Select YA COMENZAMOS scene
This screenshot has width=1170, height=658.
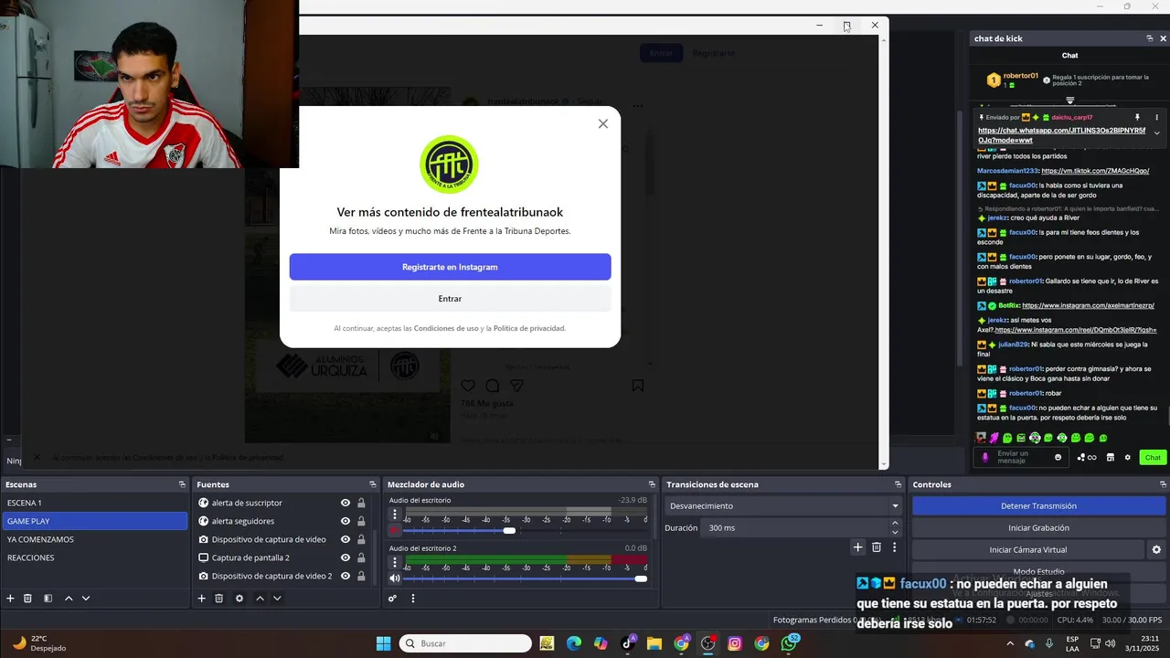(95, 539)
